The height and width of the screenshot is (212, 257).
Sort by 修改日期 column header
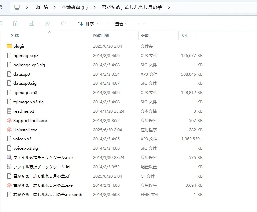pyautogui.click(x=101, y=36)
